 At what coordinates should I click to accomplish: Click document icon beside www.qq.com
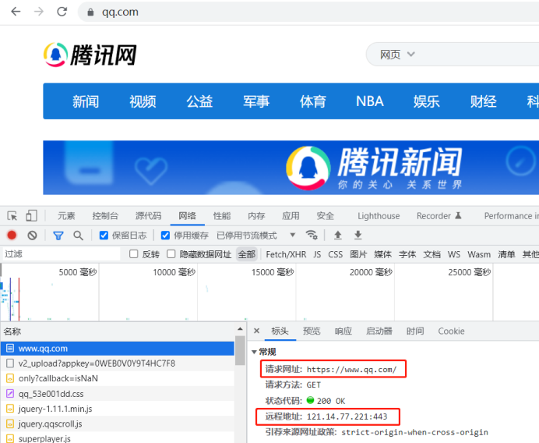[x=10, y=349]
